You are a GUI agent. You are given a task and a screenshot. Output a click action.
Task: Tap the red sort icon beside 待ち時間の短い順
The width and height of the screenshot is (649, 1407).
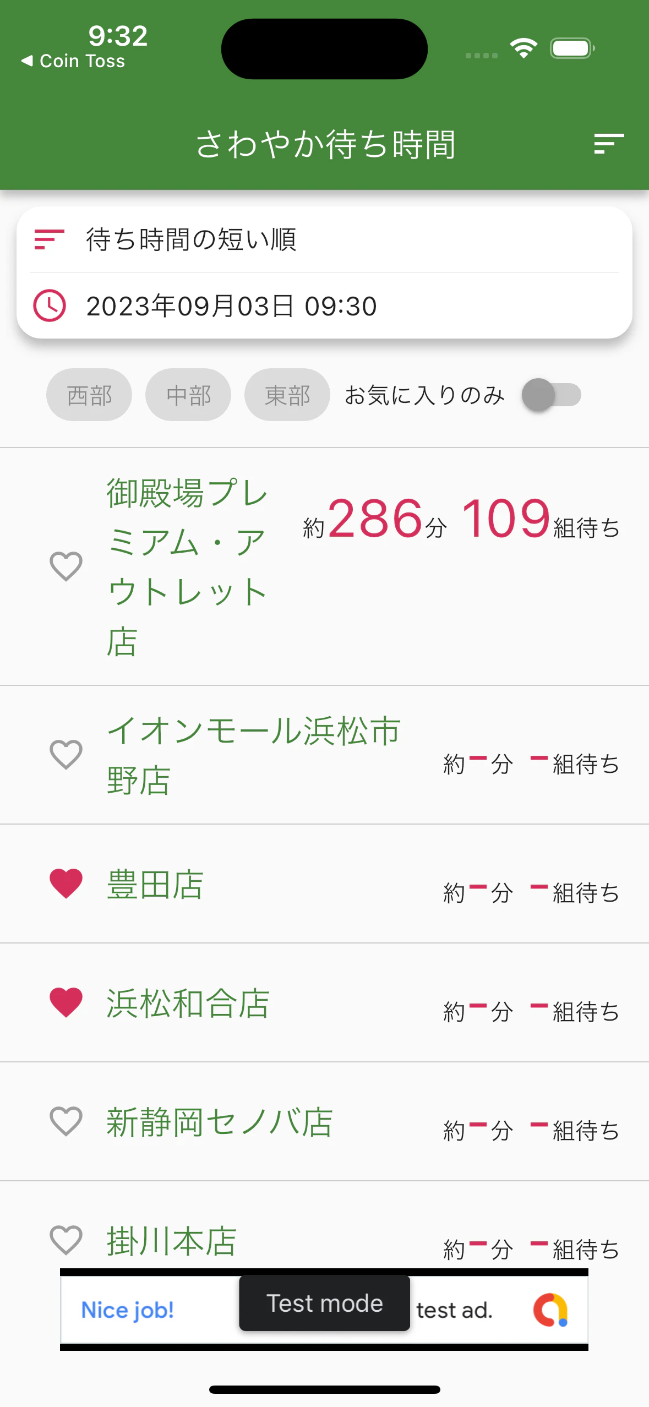pos(50,239)
